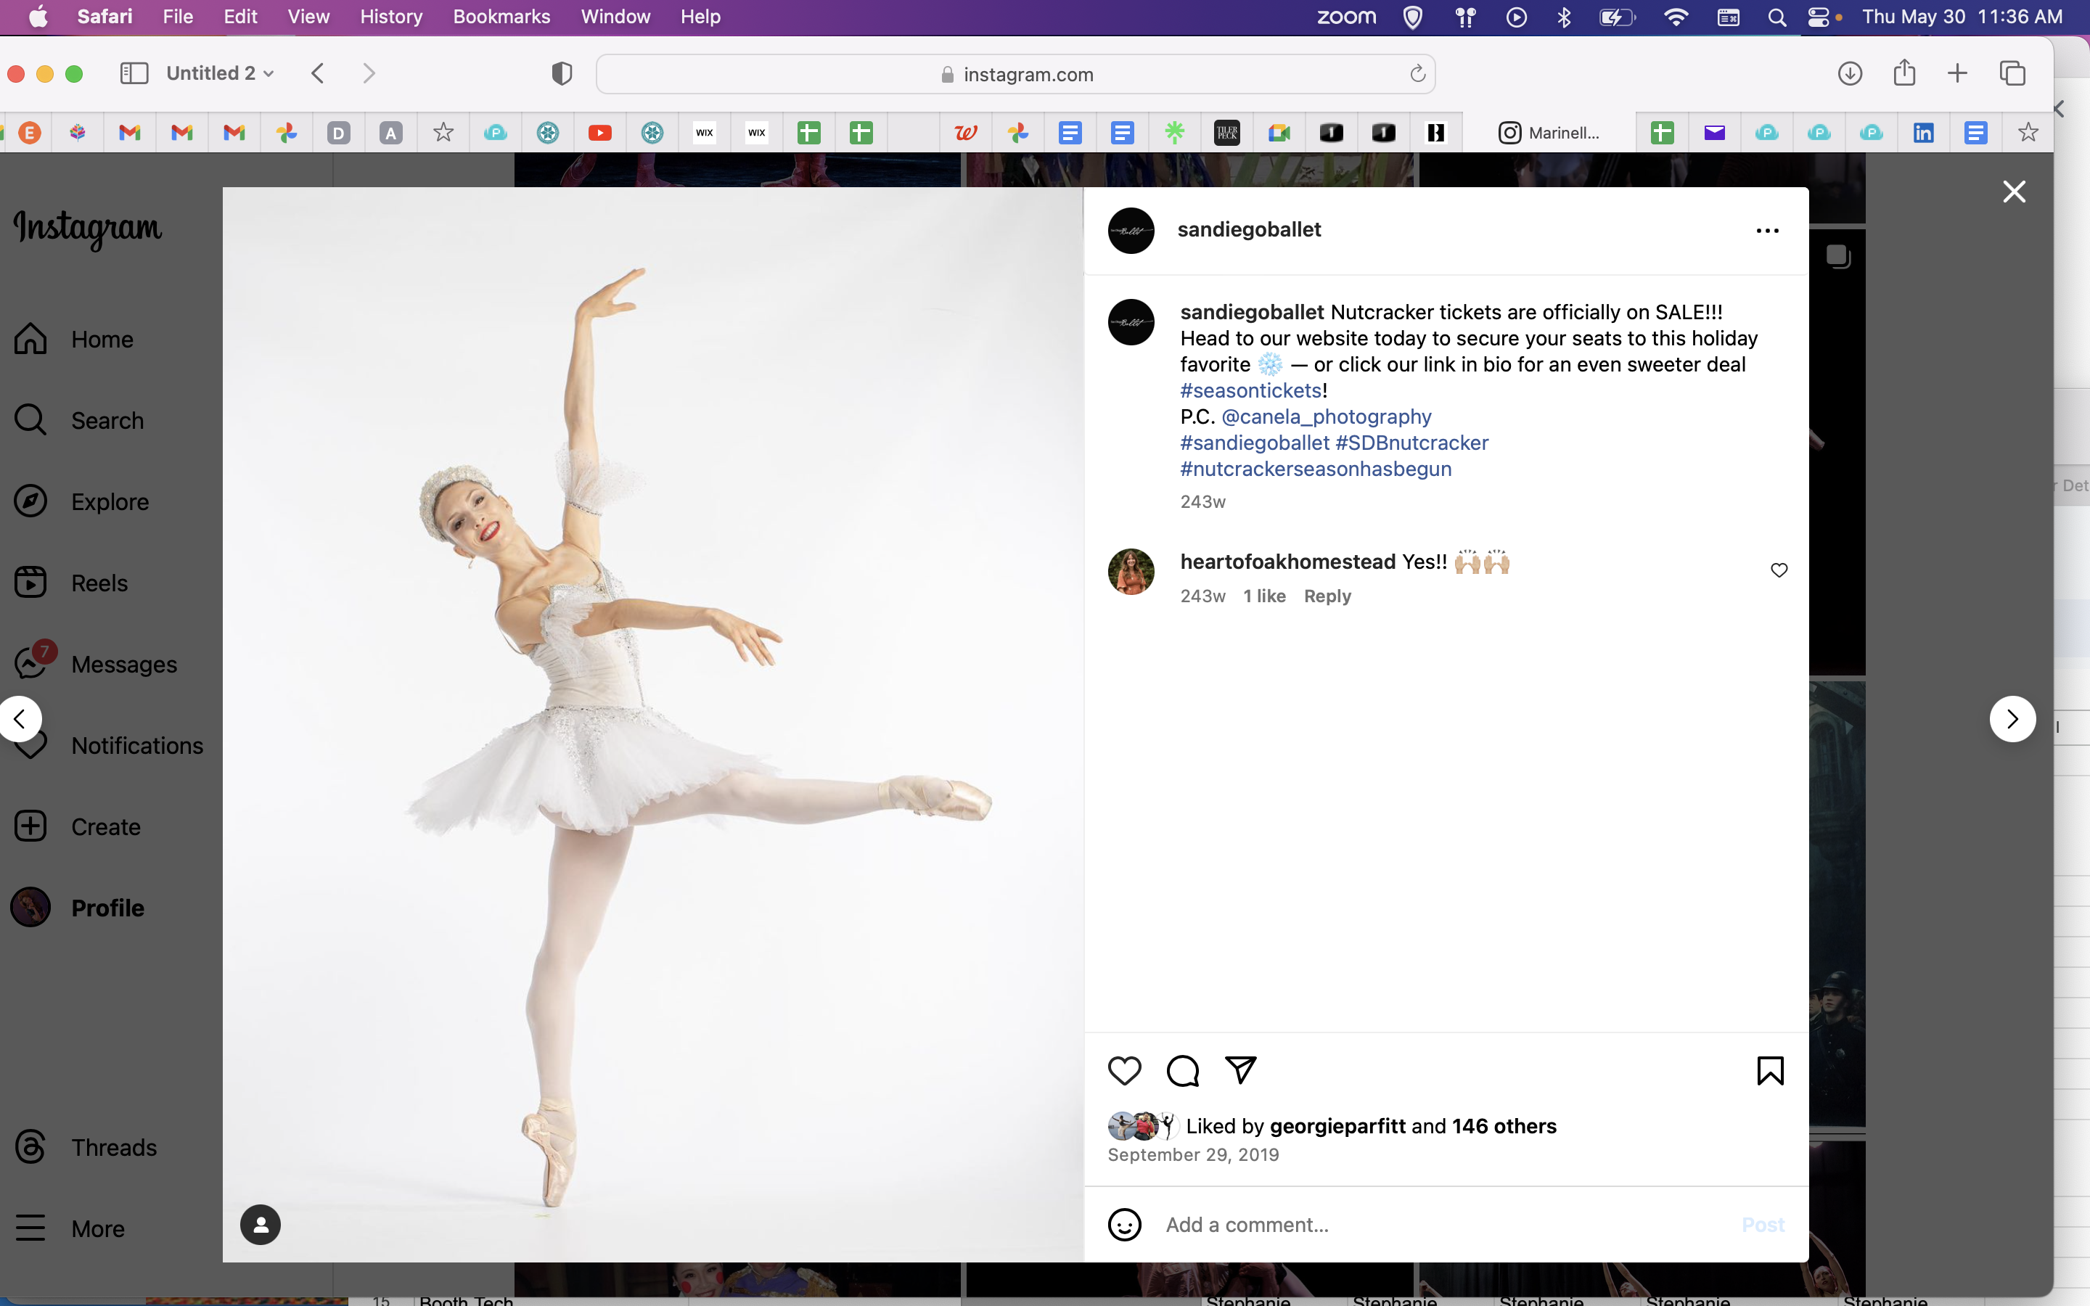Image resolution: width=2090 pixels, height=1306 pixels.
Task: Toggle the Safari sidebar panel
Action: click(134, 73)
